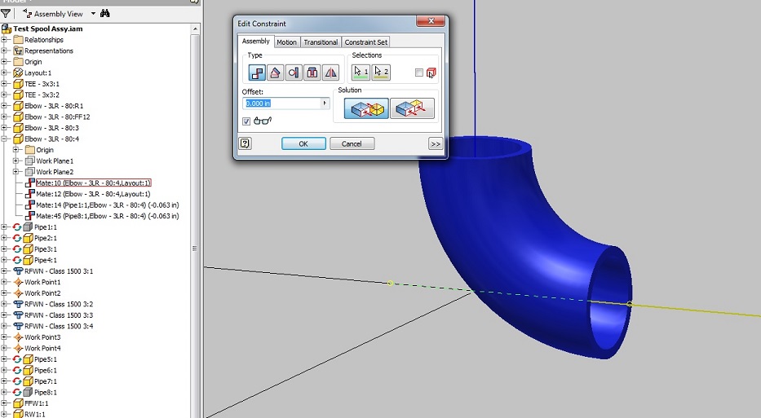761x418 pixels.
Task: Switch to the Constraint Set tab
Action: click(366, 42)
